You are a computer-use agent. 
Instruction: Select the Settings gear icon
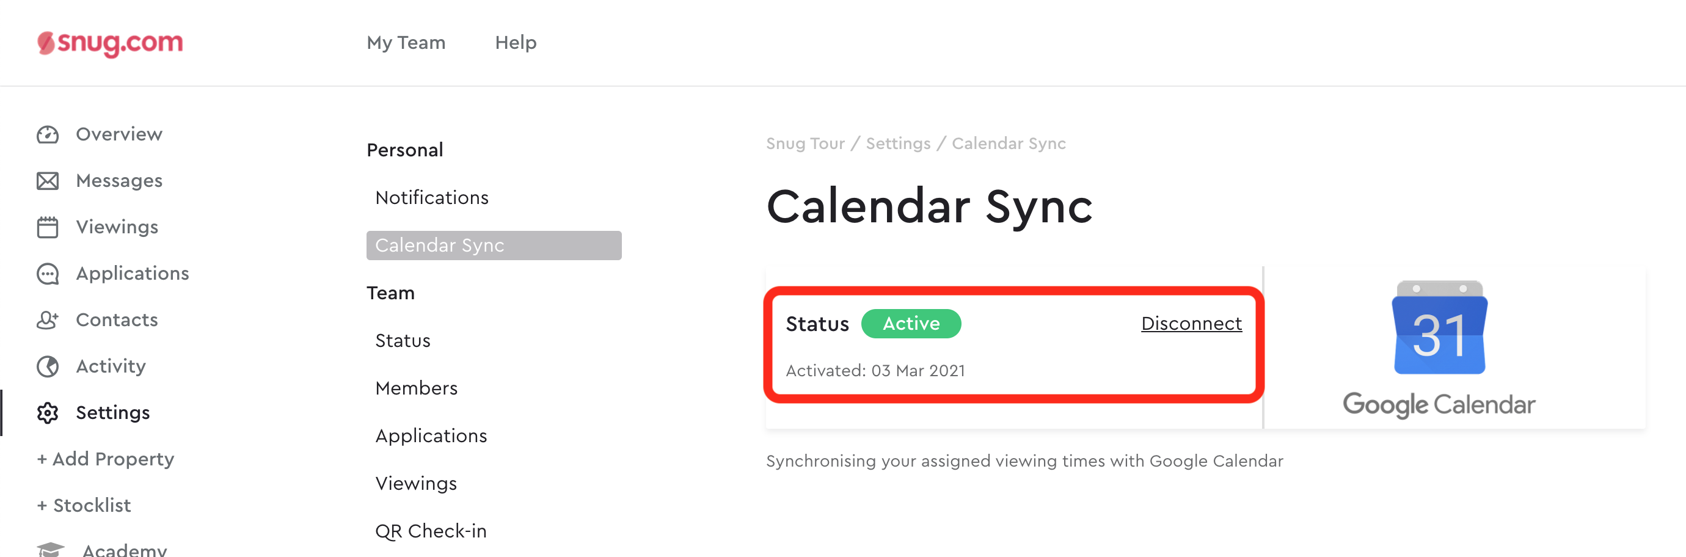pyautogui.click(x=47, y=413)
